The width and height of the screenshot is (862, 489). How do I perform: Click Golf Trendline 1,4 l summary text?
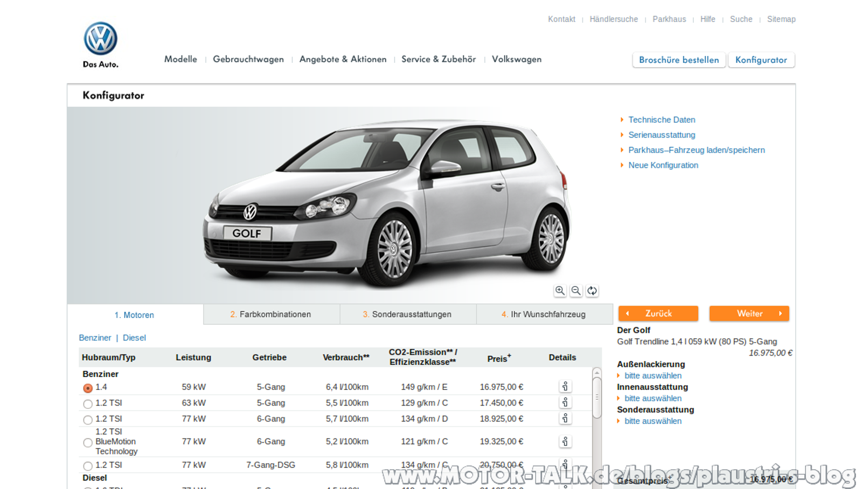click(697, 342)
